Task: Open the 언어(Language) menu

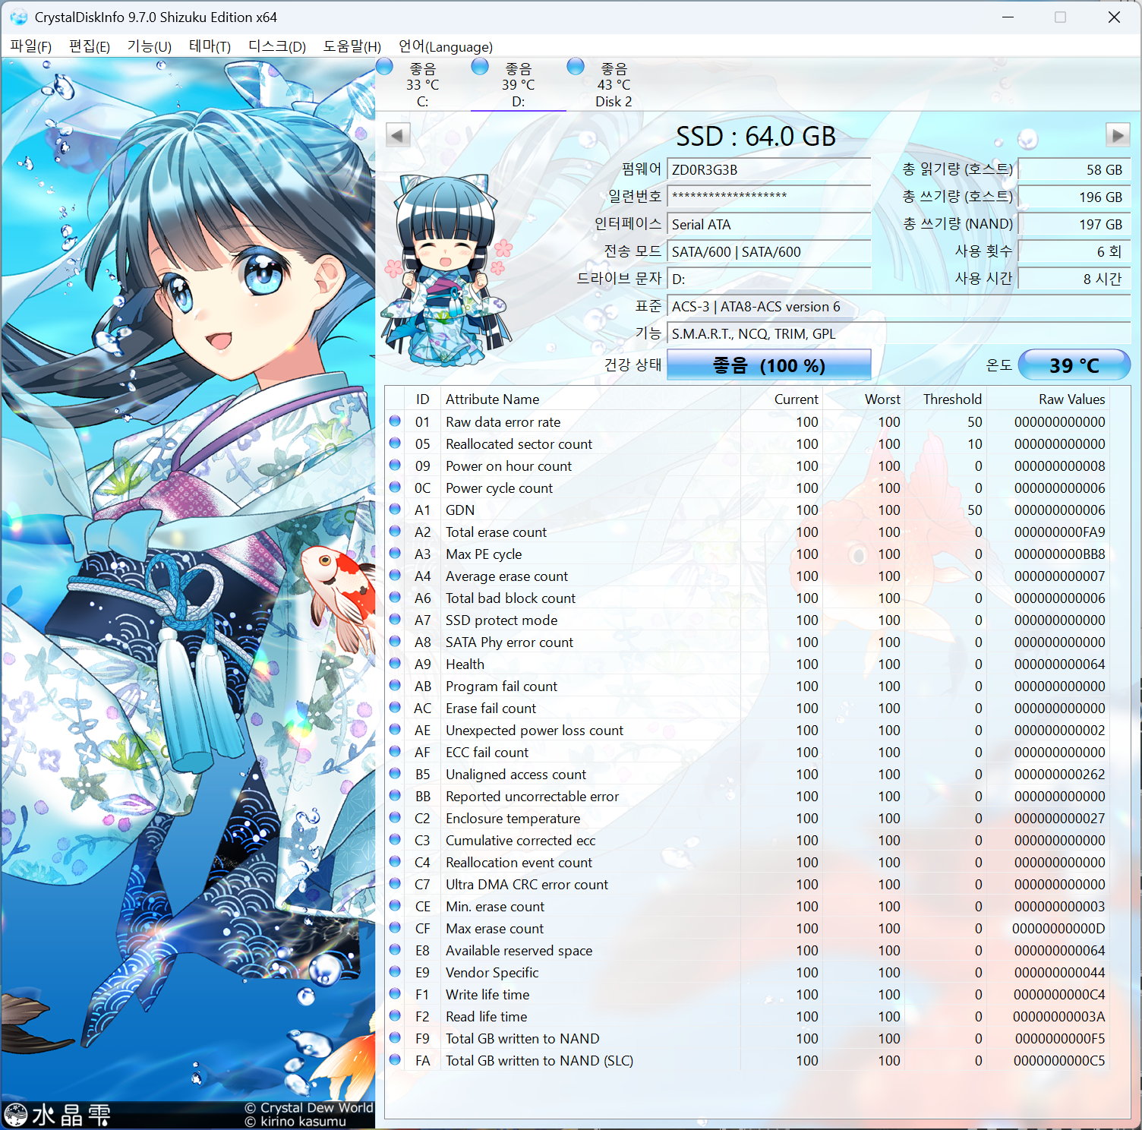Action: click(x=446, y=46)
